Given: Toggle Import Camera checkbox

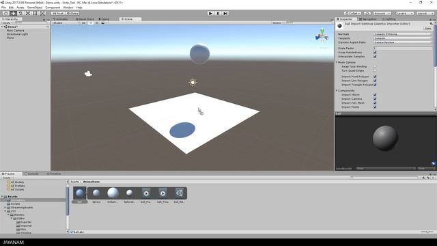Looking at the screenshot, I should 375,98.
